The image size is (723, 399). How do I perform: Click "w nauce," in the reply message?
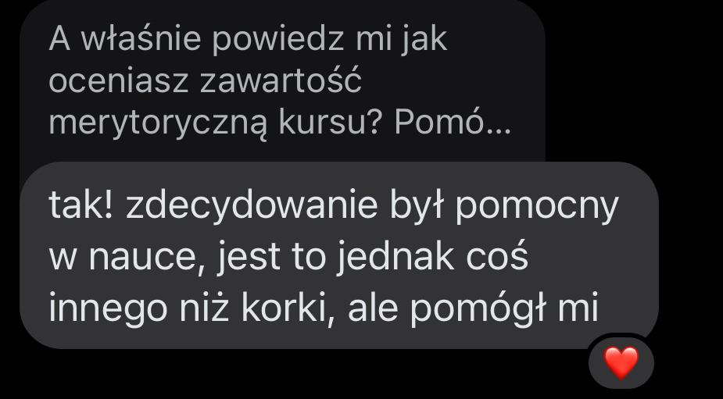127,257
